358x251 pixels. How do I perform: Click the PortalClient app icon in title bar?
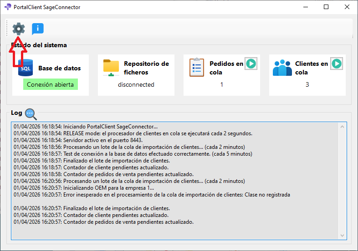[x=8, y=7]
